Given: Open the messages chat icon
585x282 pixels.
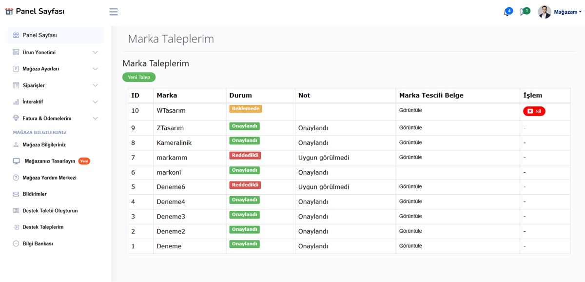Looking at the screenshot, I should 524,12.
